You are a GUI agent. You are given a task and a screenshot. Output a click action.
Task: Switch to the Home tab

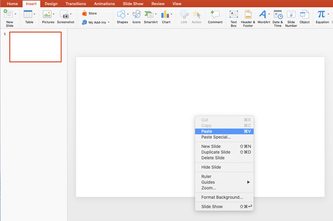coord(12,4)
